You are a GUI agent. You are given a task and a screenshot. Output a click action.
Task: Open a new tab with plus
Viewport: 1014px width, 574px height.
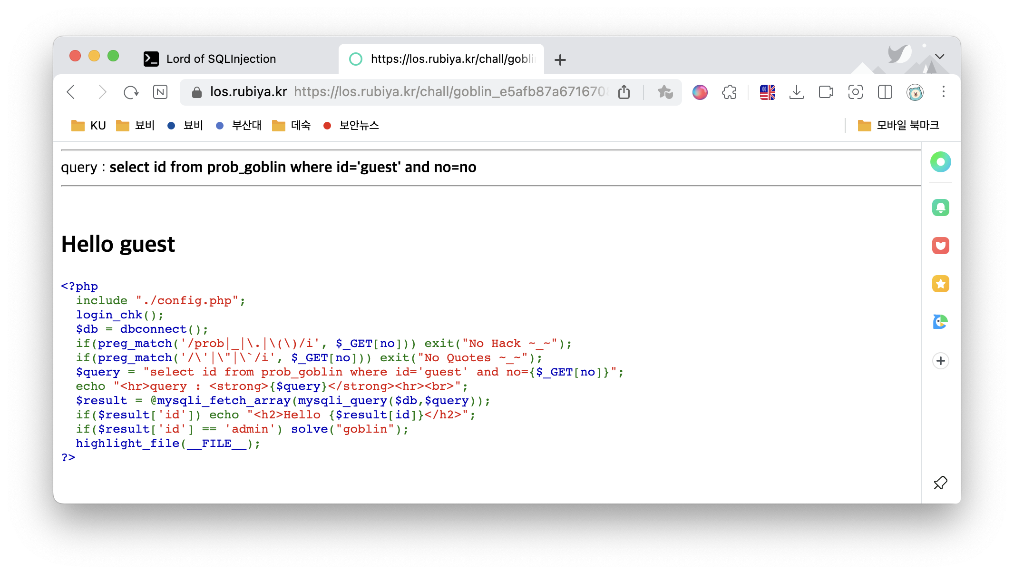click(560, 60)
